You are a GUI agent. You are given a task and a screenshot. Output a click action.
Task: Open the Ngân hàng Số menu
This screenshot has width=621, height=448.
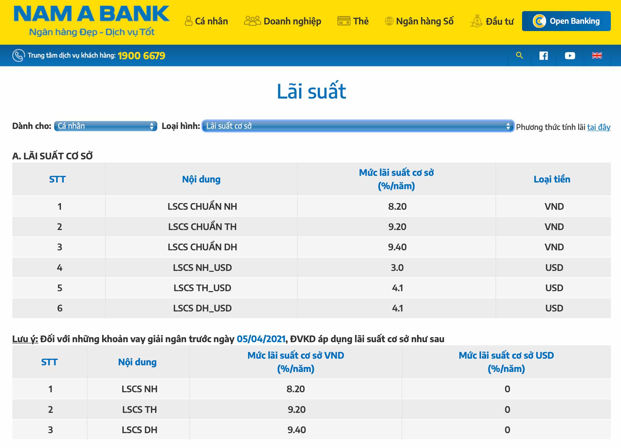[x=419, y=21]
